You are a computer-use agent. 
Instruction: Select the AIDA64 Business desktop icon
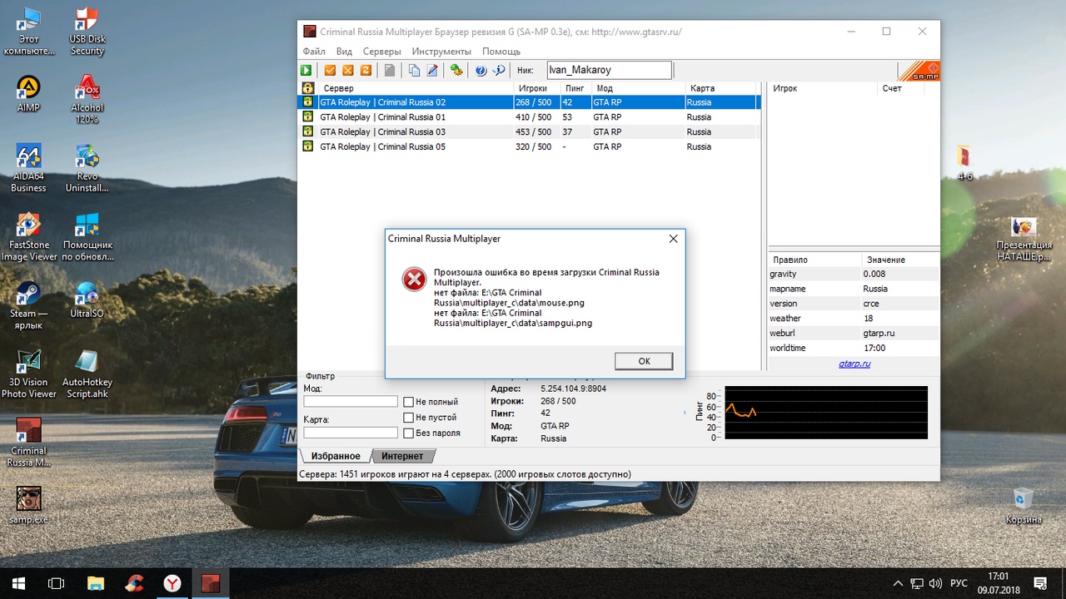[x=29, y=168]
